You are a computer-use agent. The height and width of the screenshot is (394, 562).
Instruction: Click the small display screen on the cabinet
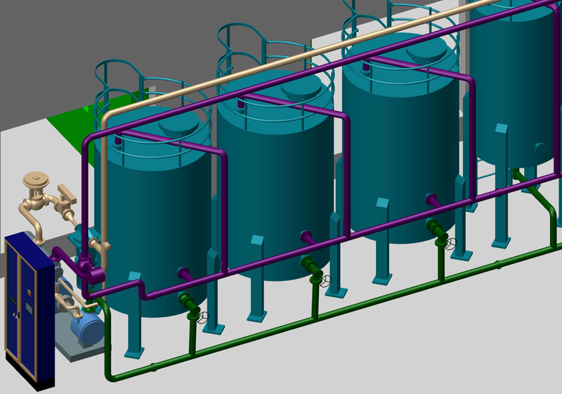[x=30, y=307]
